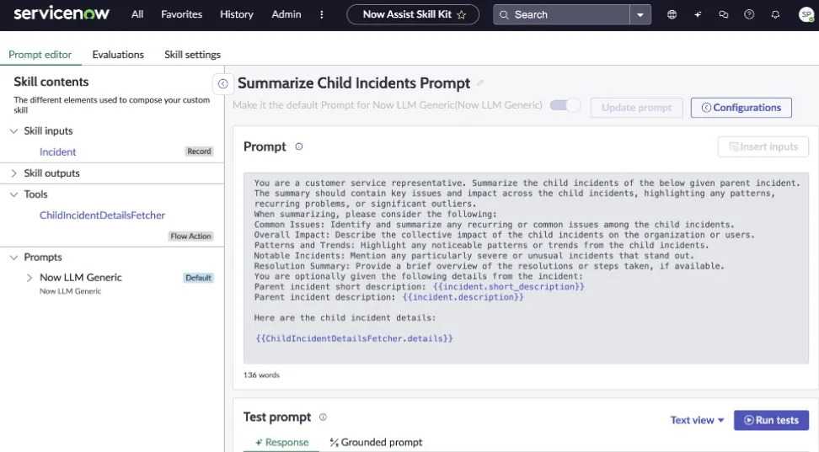
Task: Open the Now Assist sparkle icon
Action: (x=698, y=14)
